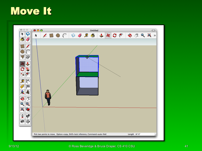Pick the Walk footprints tool
The image size is (202, 151).
pos(28,116)
